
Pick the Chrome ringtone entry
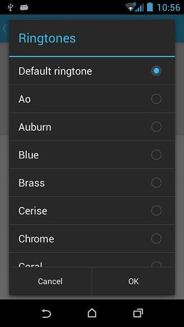92,239
